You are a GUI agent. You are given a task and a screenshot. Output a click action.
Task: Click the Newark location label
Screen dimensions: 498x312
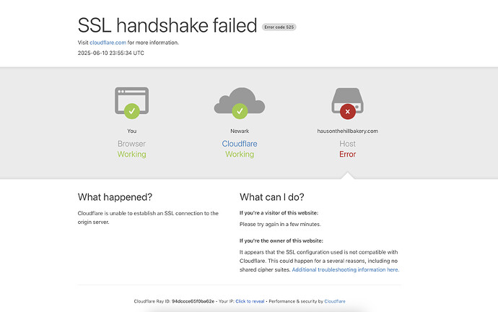(240, 131)
